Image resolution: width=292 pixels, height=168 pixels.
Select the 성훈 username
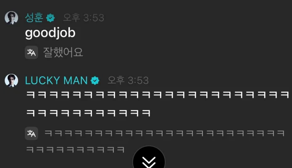pyautogui.click(x=34, y=18)
